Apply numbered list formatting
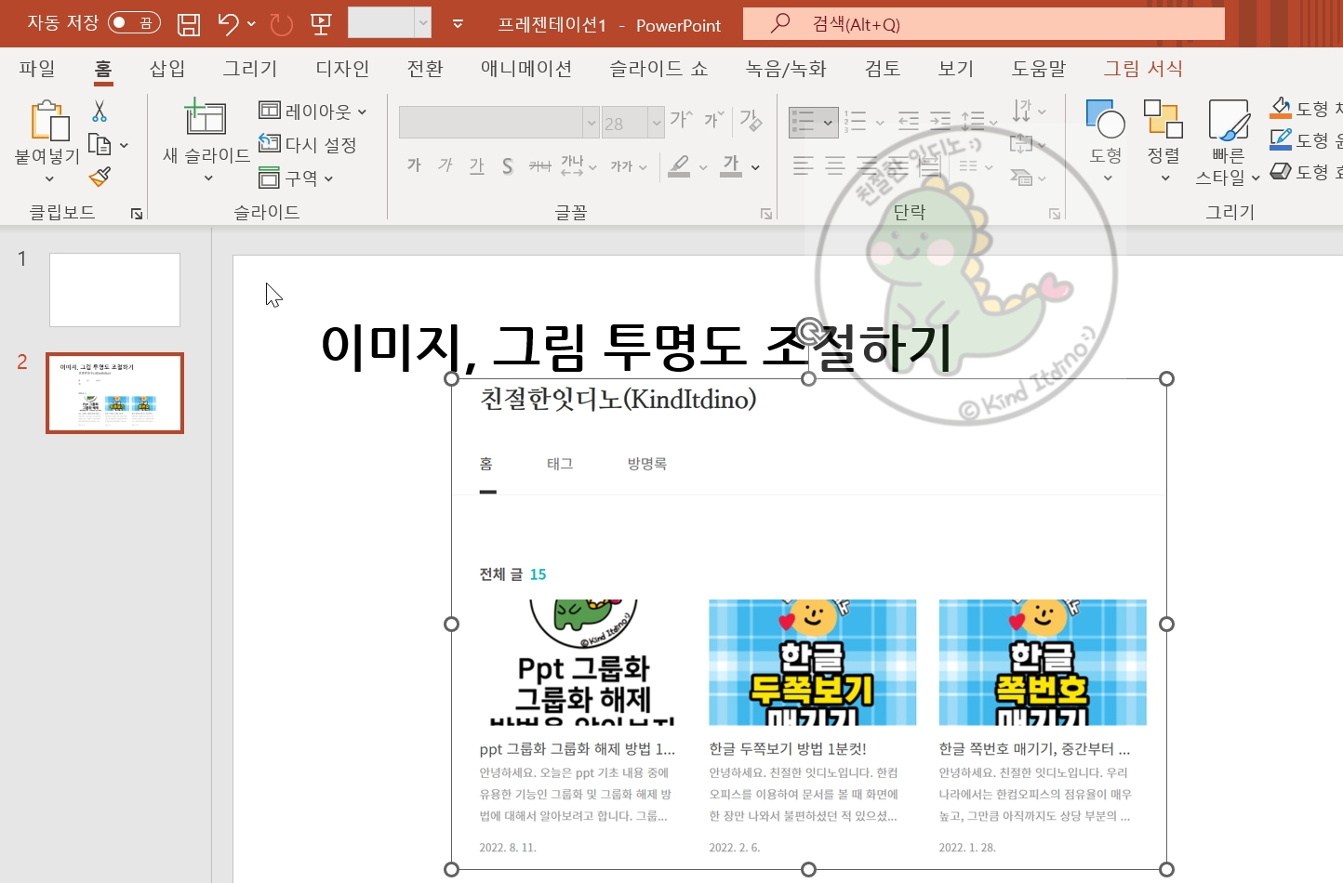Image resolution: width=1343 pixels, height=883 pixels. pyautogui.click(x=855, y=121)
